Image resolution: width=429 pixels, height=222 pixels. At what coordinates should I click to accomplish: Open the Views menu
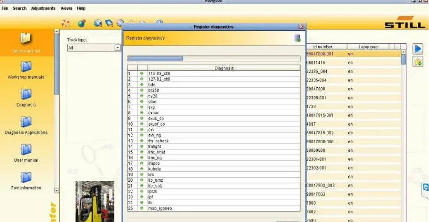point(66,8)
